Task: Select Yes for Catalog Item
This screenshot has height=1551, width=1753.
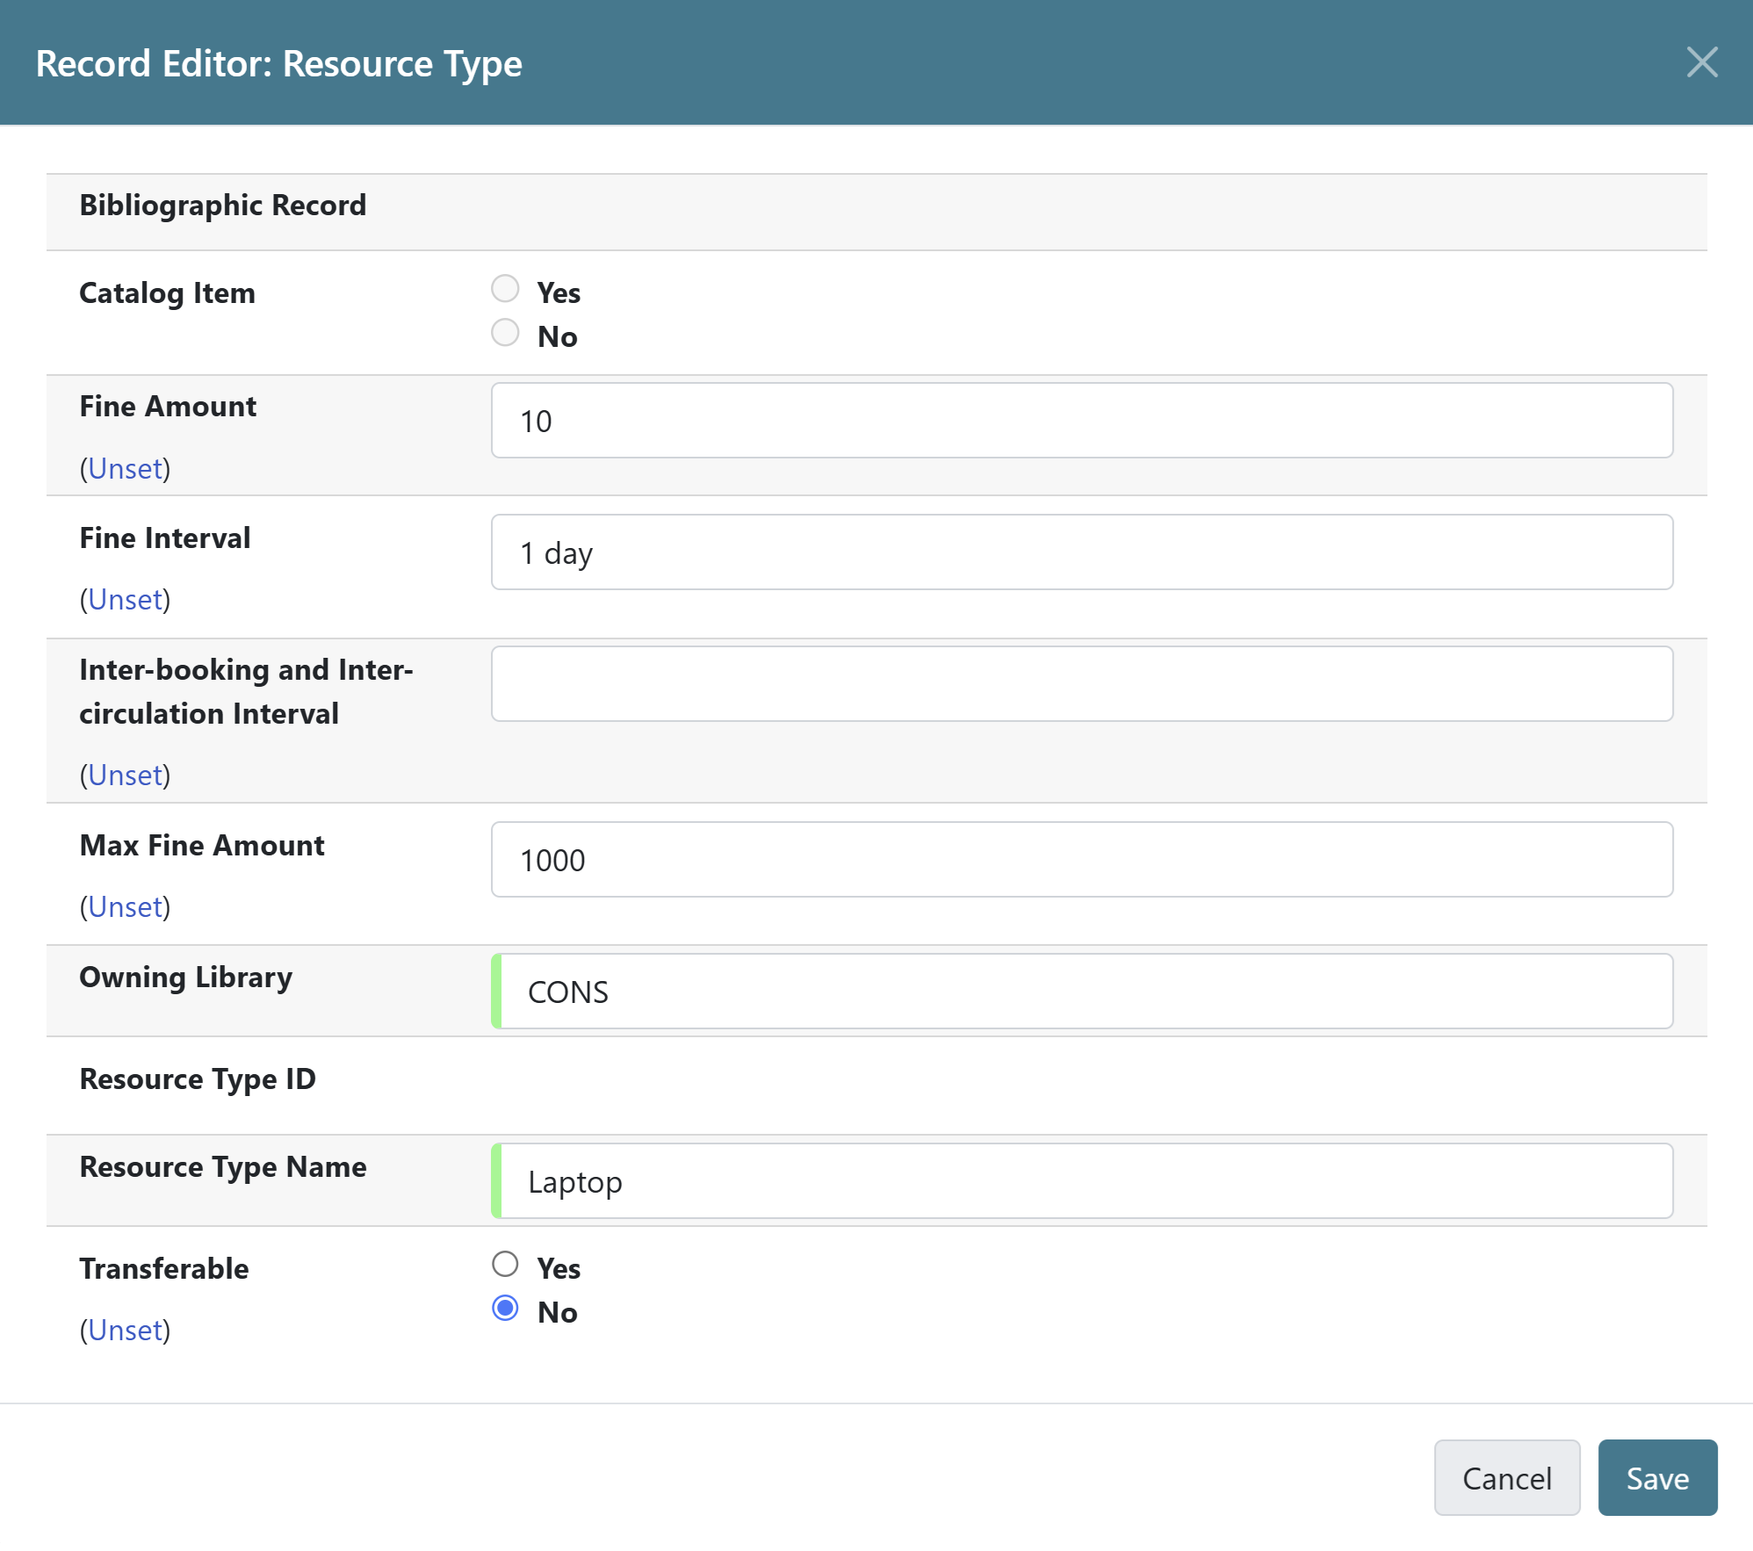Action: point(506,288)
